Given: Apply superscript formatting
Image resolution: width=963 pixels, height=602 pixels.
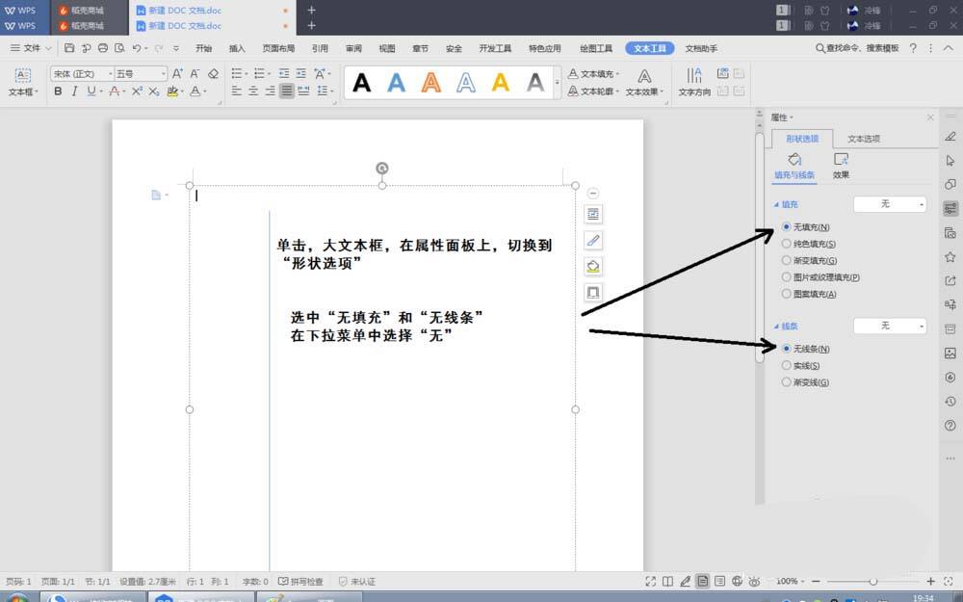Looking at the screenshot, I should point(138,92).
